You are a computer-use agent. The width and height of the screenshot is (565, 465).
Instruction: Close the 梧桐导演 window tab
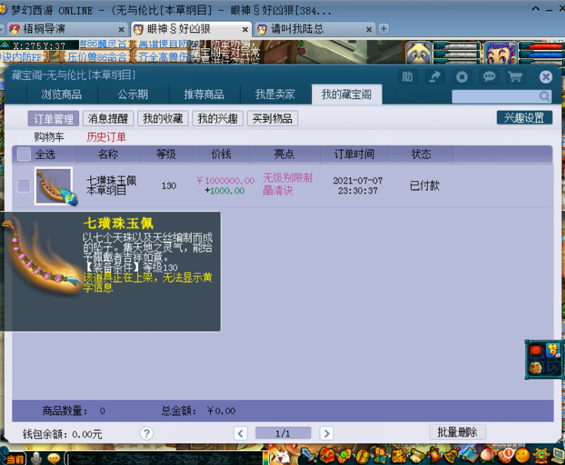click(x=121, y=29)
